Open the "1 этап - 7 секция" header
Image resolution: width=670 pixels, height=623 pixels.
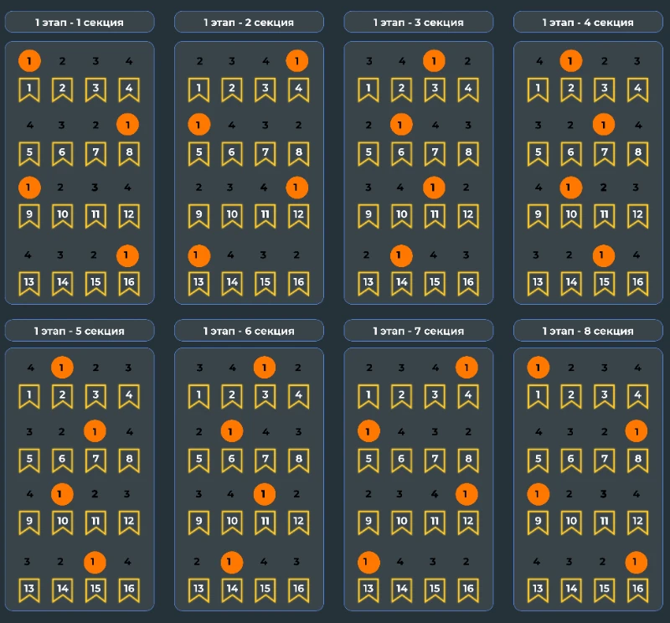419,330
